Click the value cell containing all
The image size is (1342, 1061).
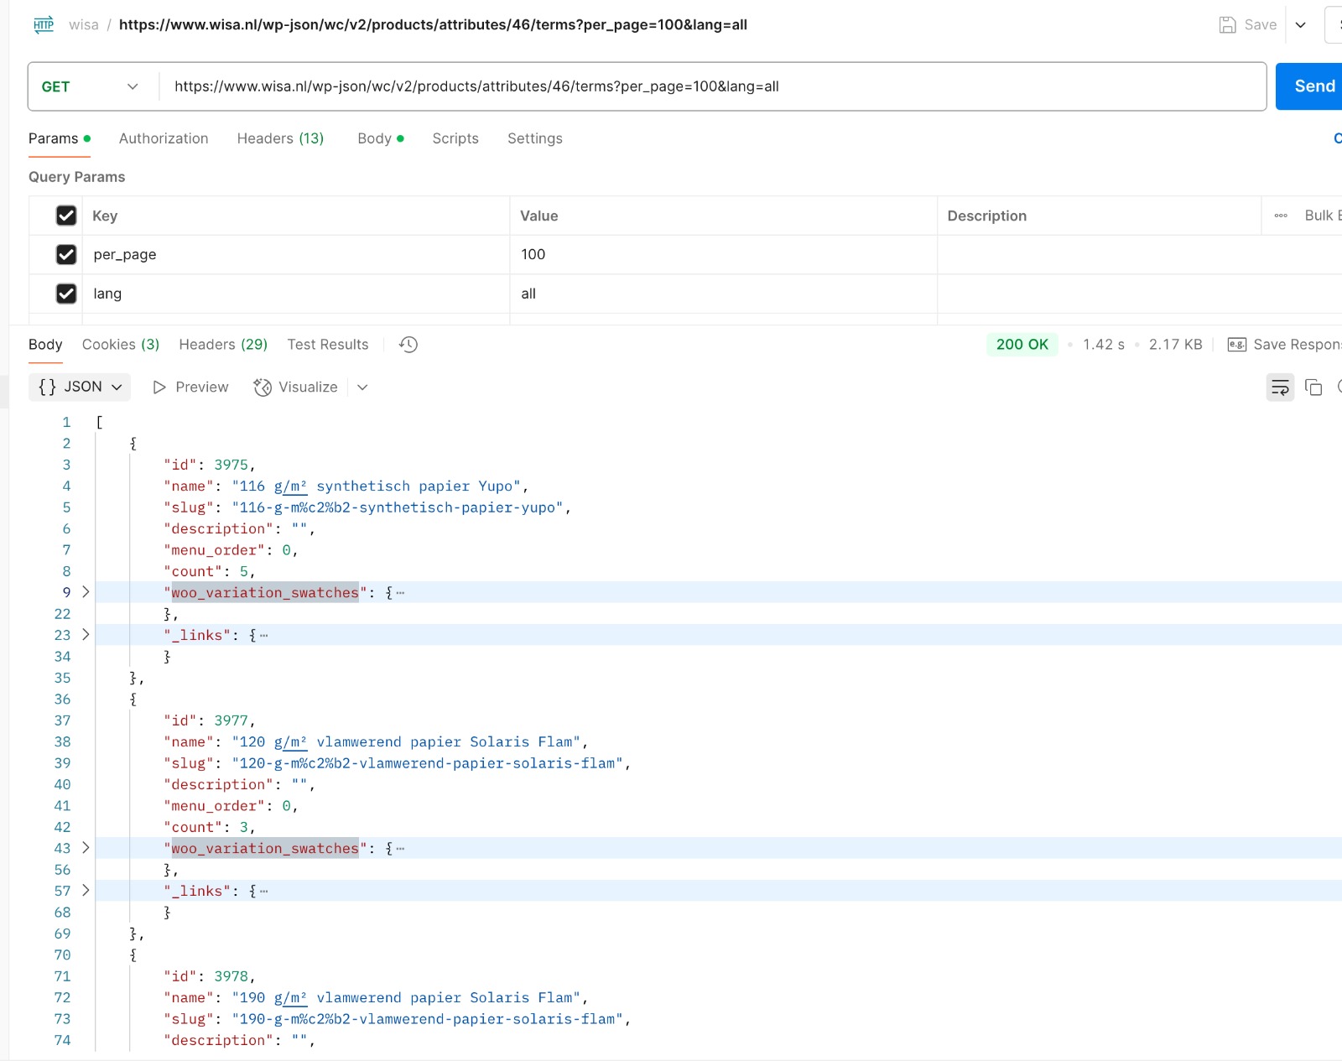[723, 294]
